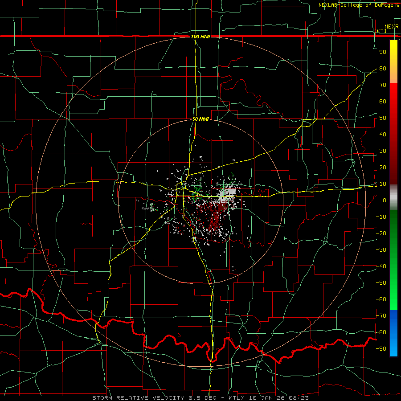This screenshot has width=401, height=401.
Task: Select the -60 value on the velocity scale
Action: pos(381,299)
